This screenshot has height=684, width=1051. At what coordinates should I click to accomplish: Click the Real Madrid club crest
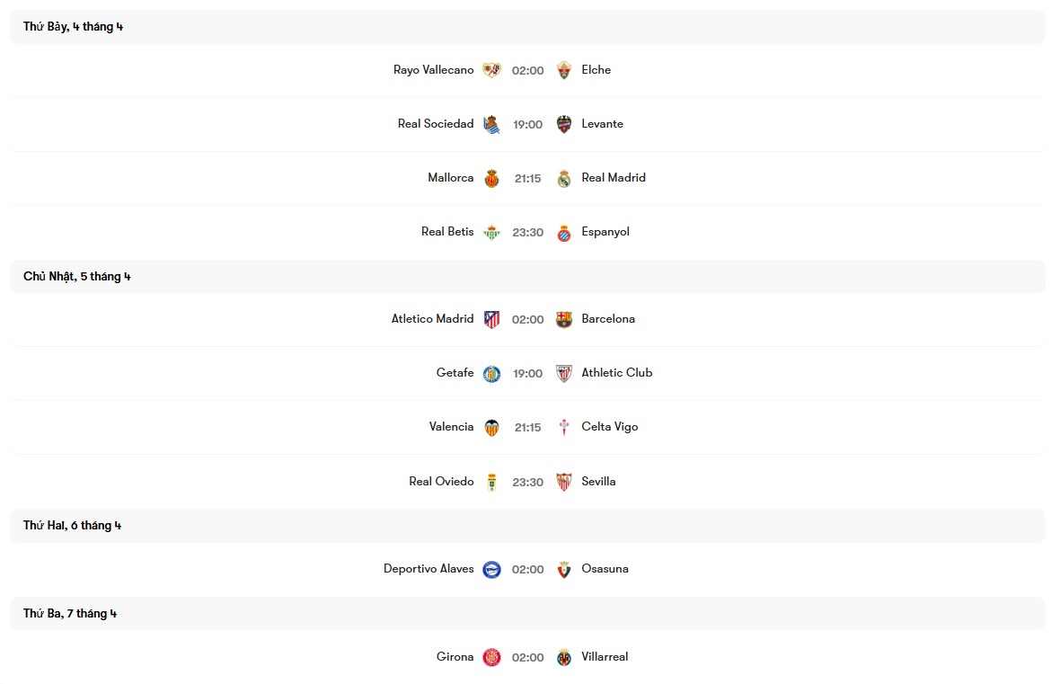(x=563, y=177)
